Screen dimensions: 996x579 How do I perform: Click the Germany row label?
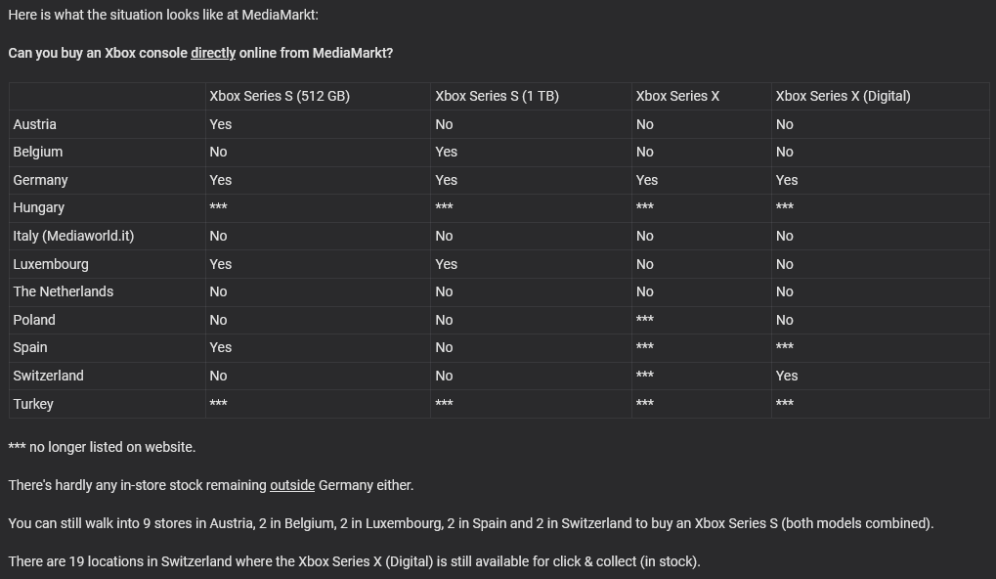click(x=41, y=180)
